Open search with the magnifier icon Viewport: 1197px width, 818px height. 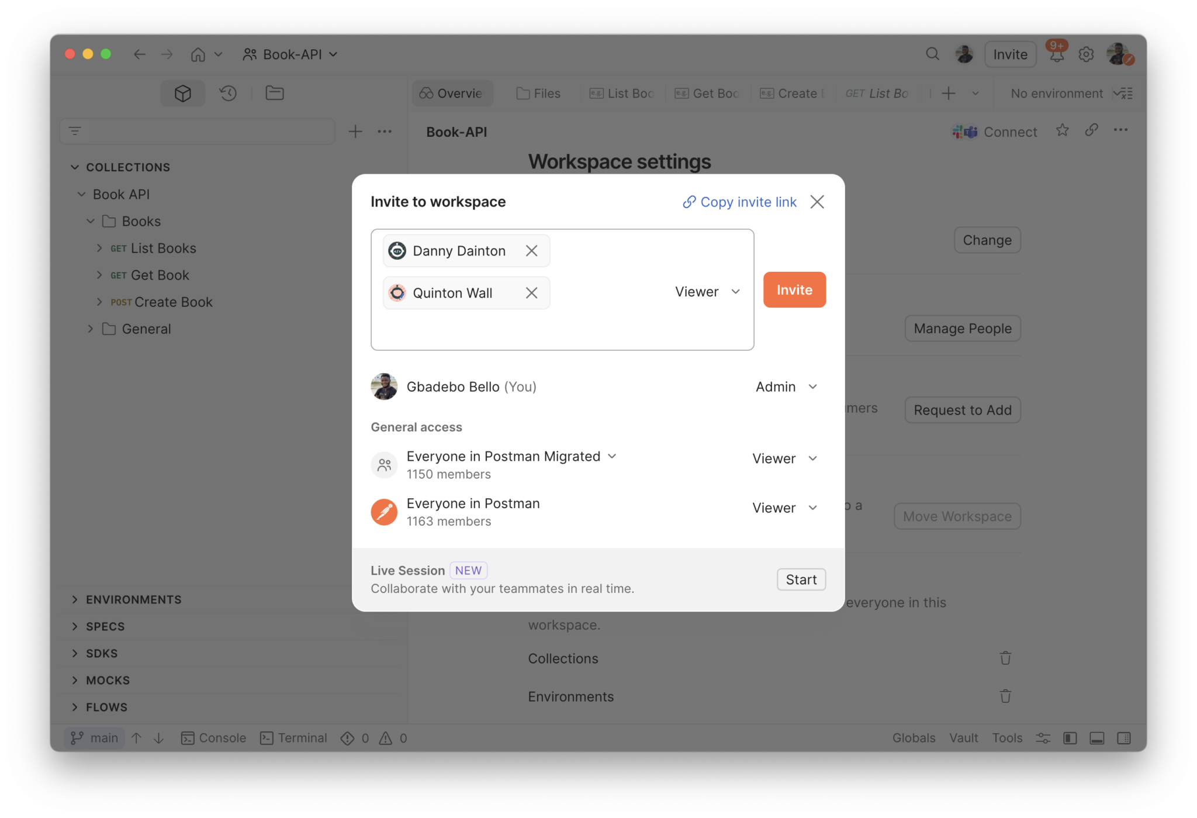(932, 54)
